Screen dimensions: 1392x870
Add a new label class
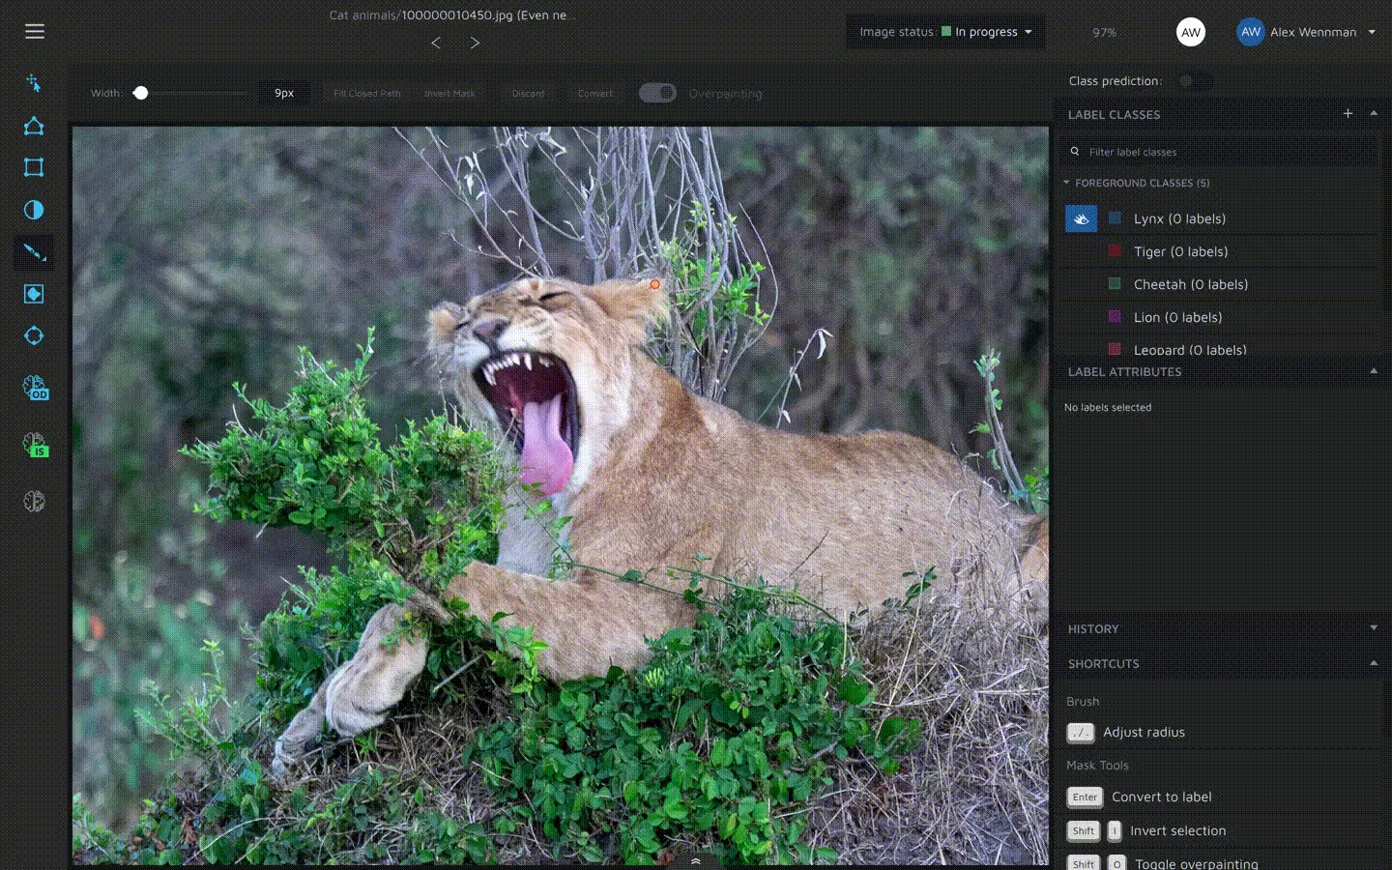tap(1348, 114)
